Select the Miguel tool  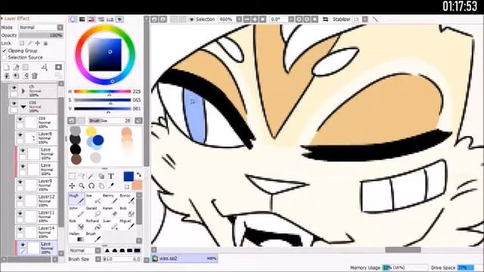point(127,224)
